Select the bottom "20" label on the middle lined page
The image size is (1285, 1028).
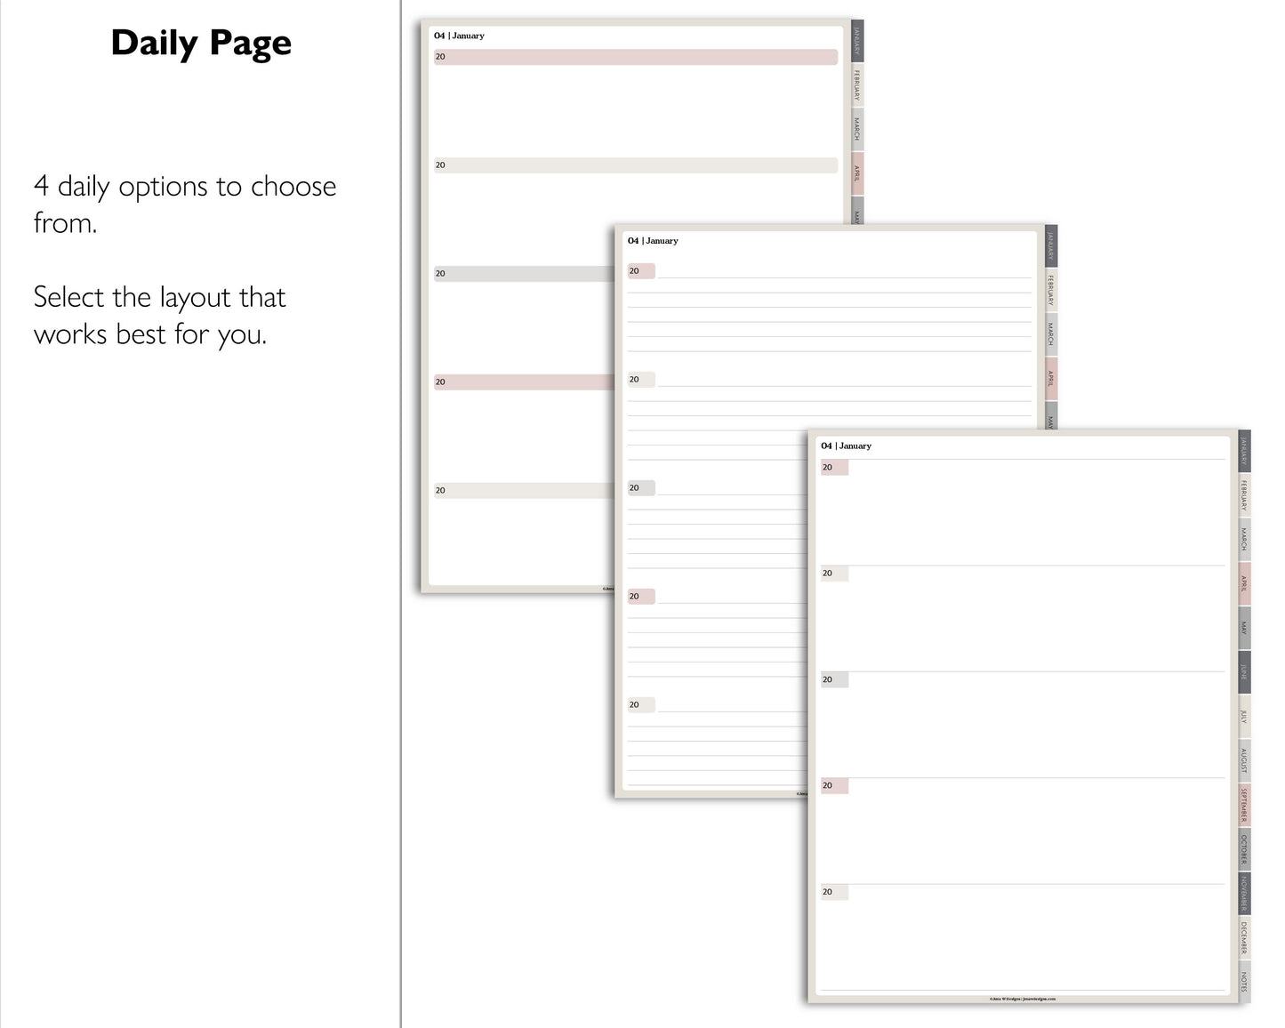pyautogui.click(x=641, y=705)
